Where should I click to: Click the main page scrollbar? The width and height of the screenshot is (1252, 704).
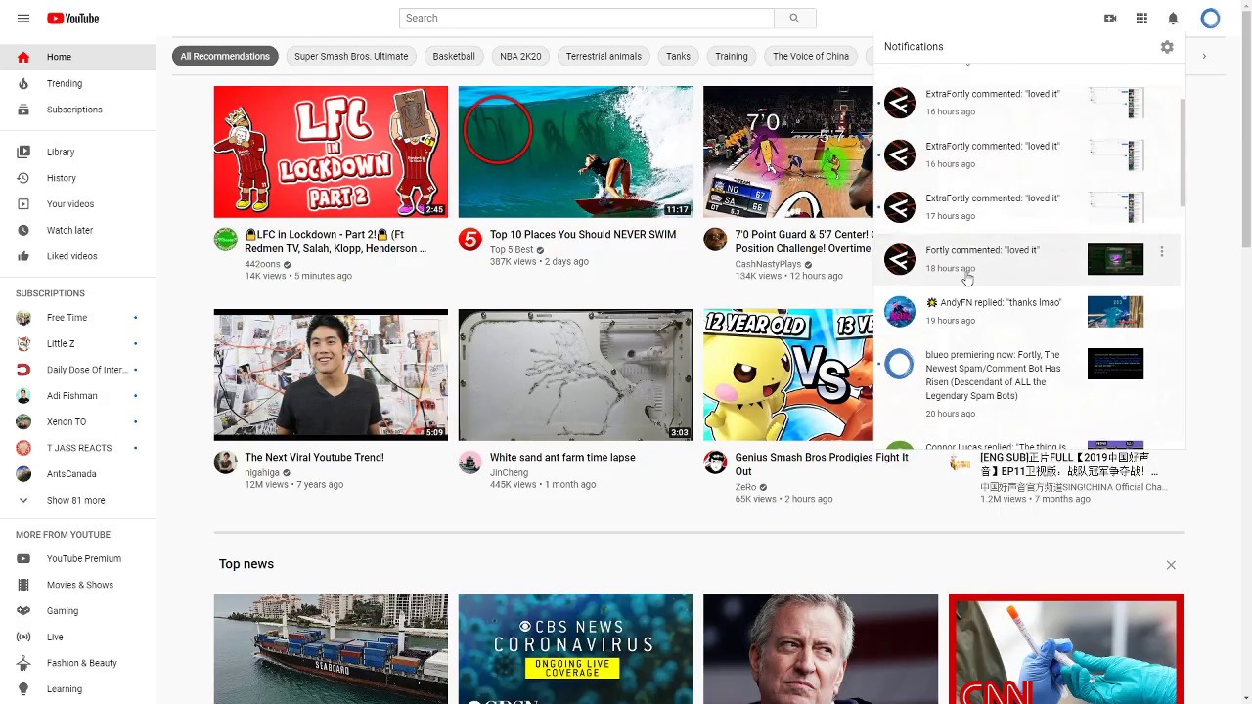coord(1245,127)
